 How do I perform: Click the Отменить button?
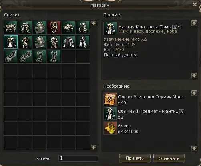[x=169, y=158]
